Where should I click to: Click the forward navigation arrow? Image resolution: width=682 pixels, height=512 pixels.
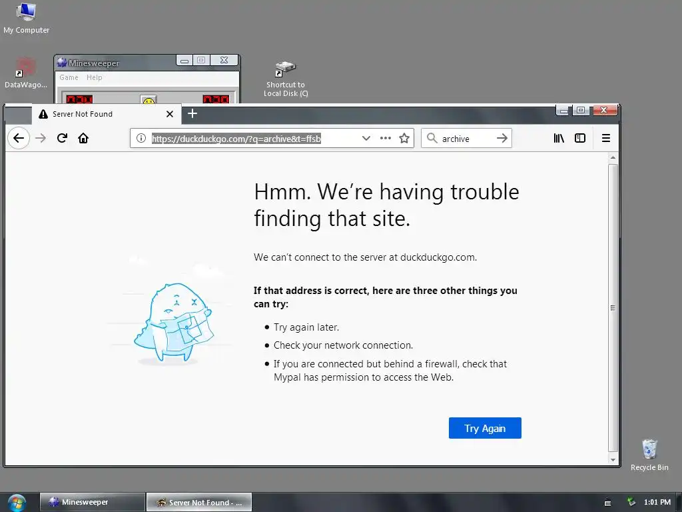[41, 138]
